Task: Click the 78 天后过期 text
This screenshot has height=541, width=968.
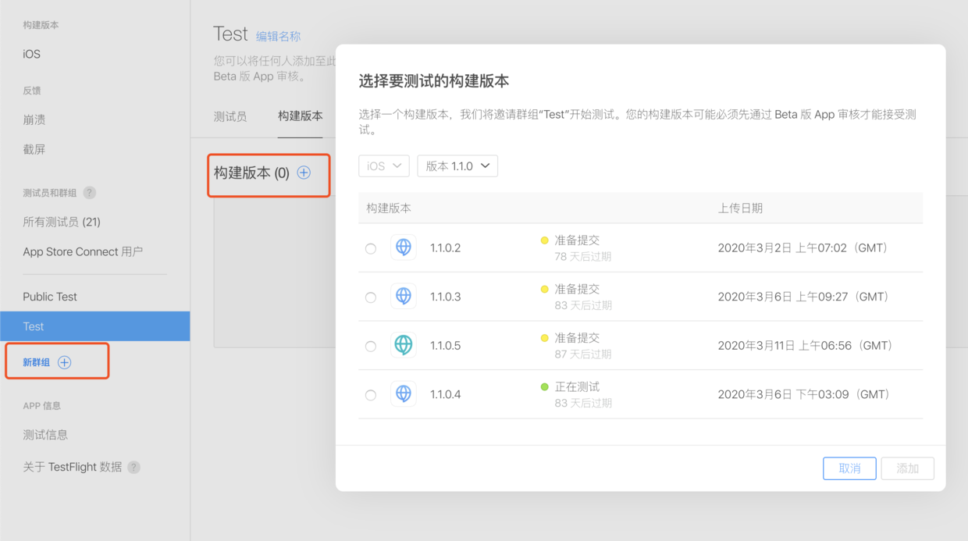Action: [x=583, y=256]
